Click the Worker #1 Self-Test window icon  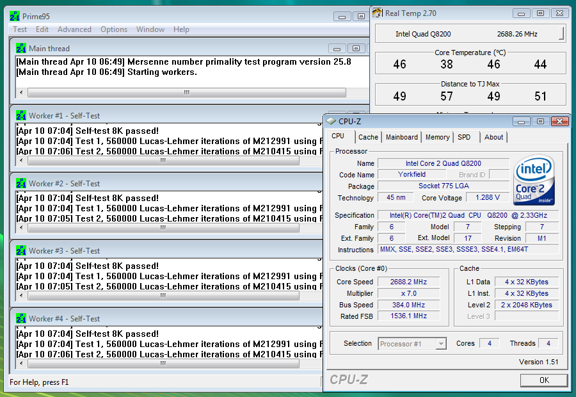pyautogui.click(x=21, y=115)
